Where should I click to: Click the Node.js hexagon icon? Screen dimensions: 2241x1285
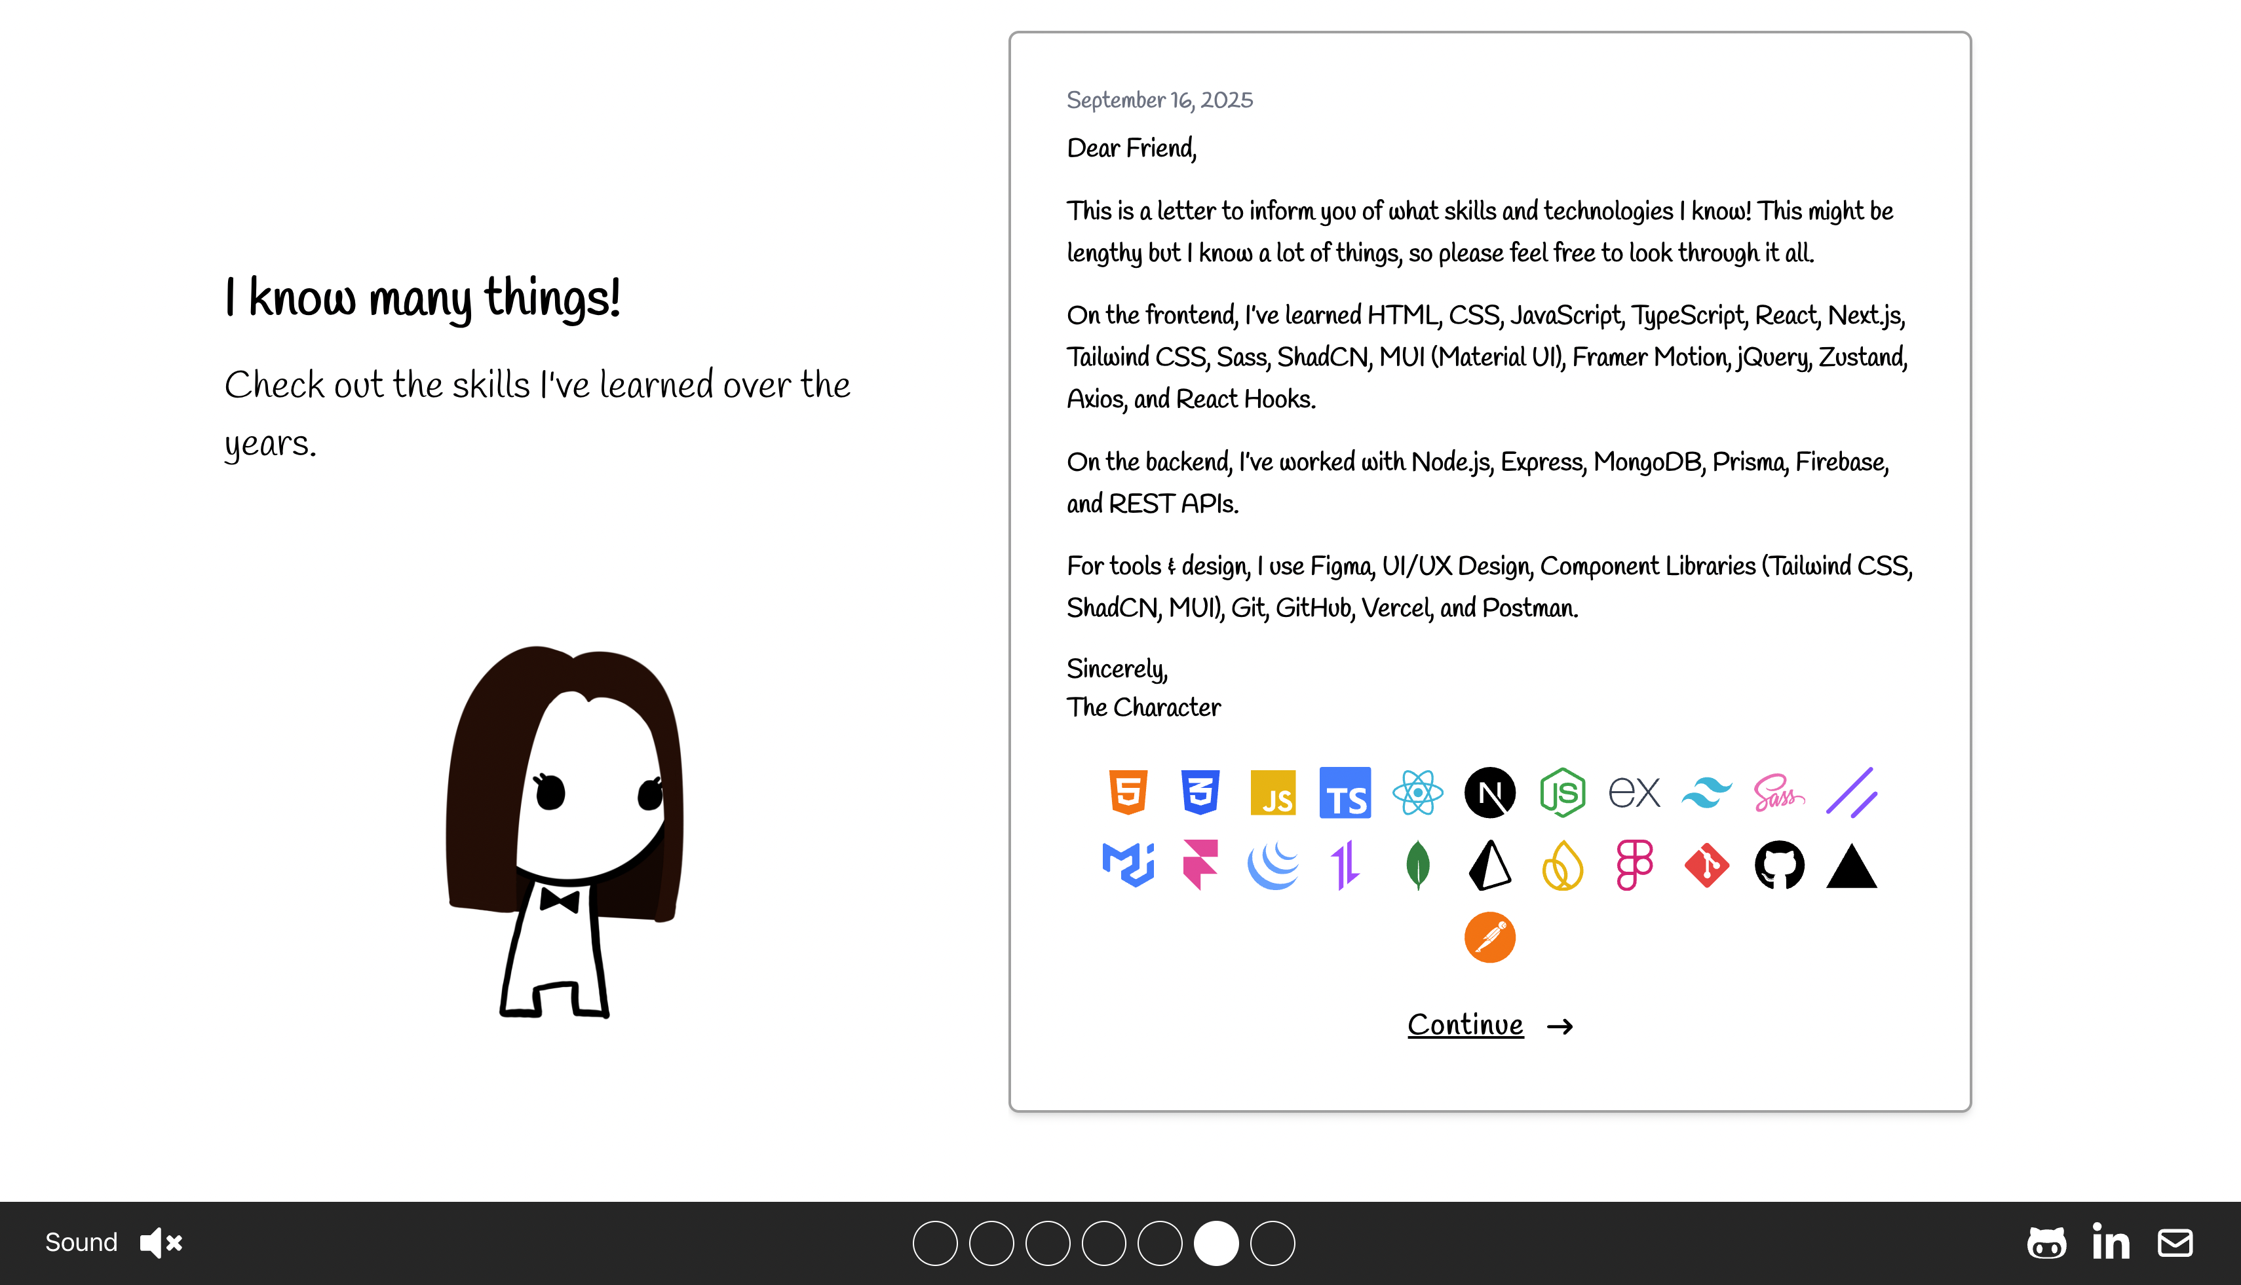pyautogui.click(x=1562, y=792)
